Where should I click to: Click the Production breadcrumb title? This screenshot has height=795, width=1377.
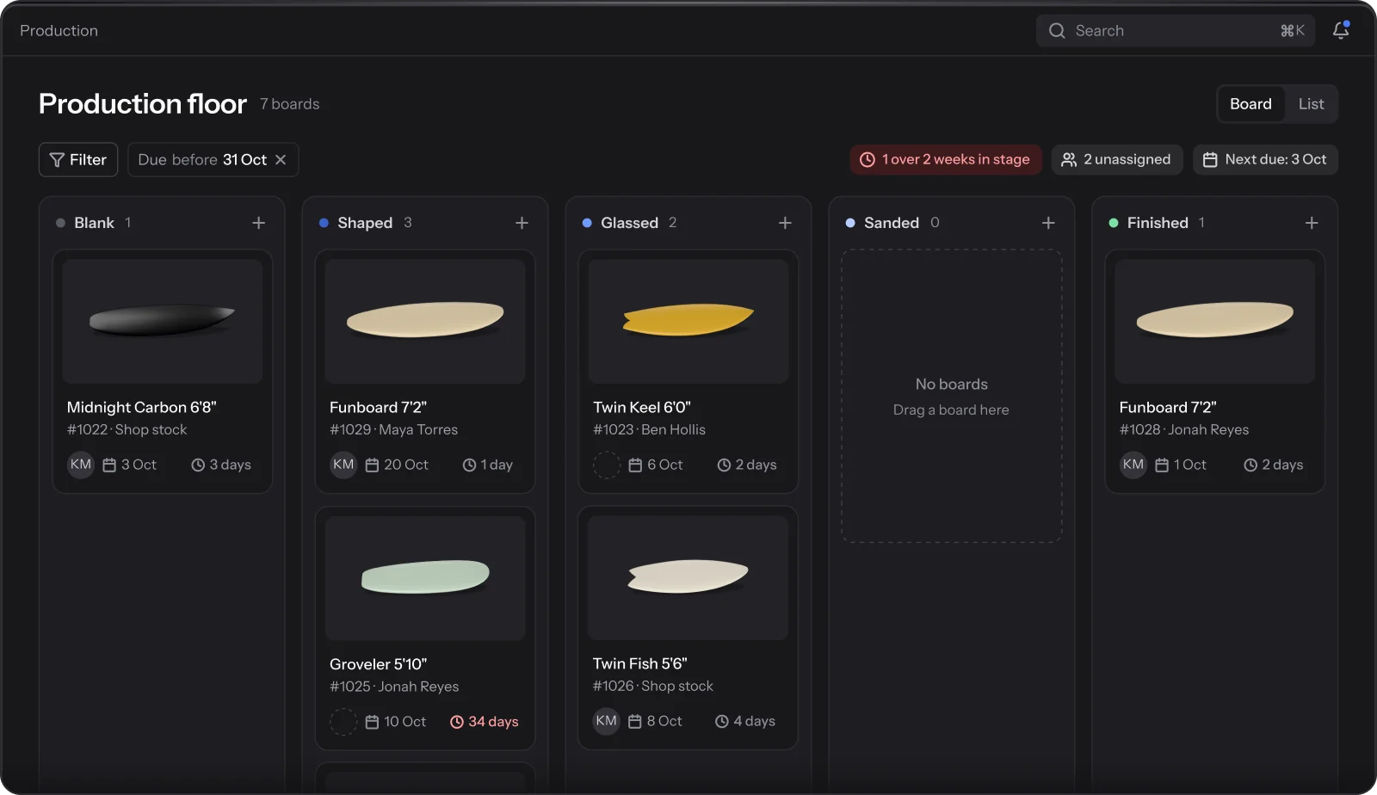[59, 31]
